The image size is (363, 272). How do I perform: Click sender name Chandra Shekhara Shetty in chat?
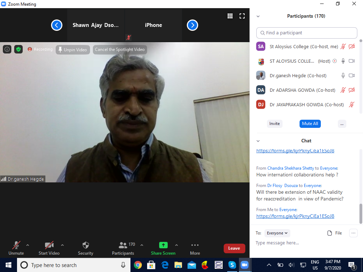click(x=291, y=168)
